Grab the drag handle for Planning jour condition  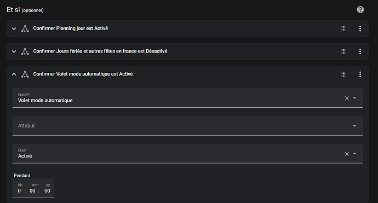point(343,28)
